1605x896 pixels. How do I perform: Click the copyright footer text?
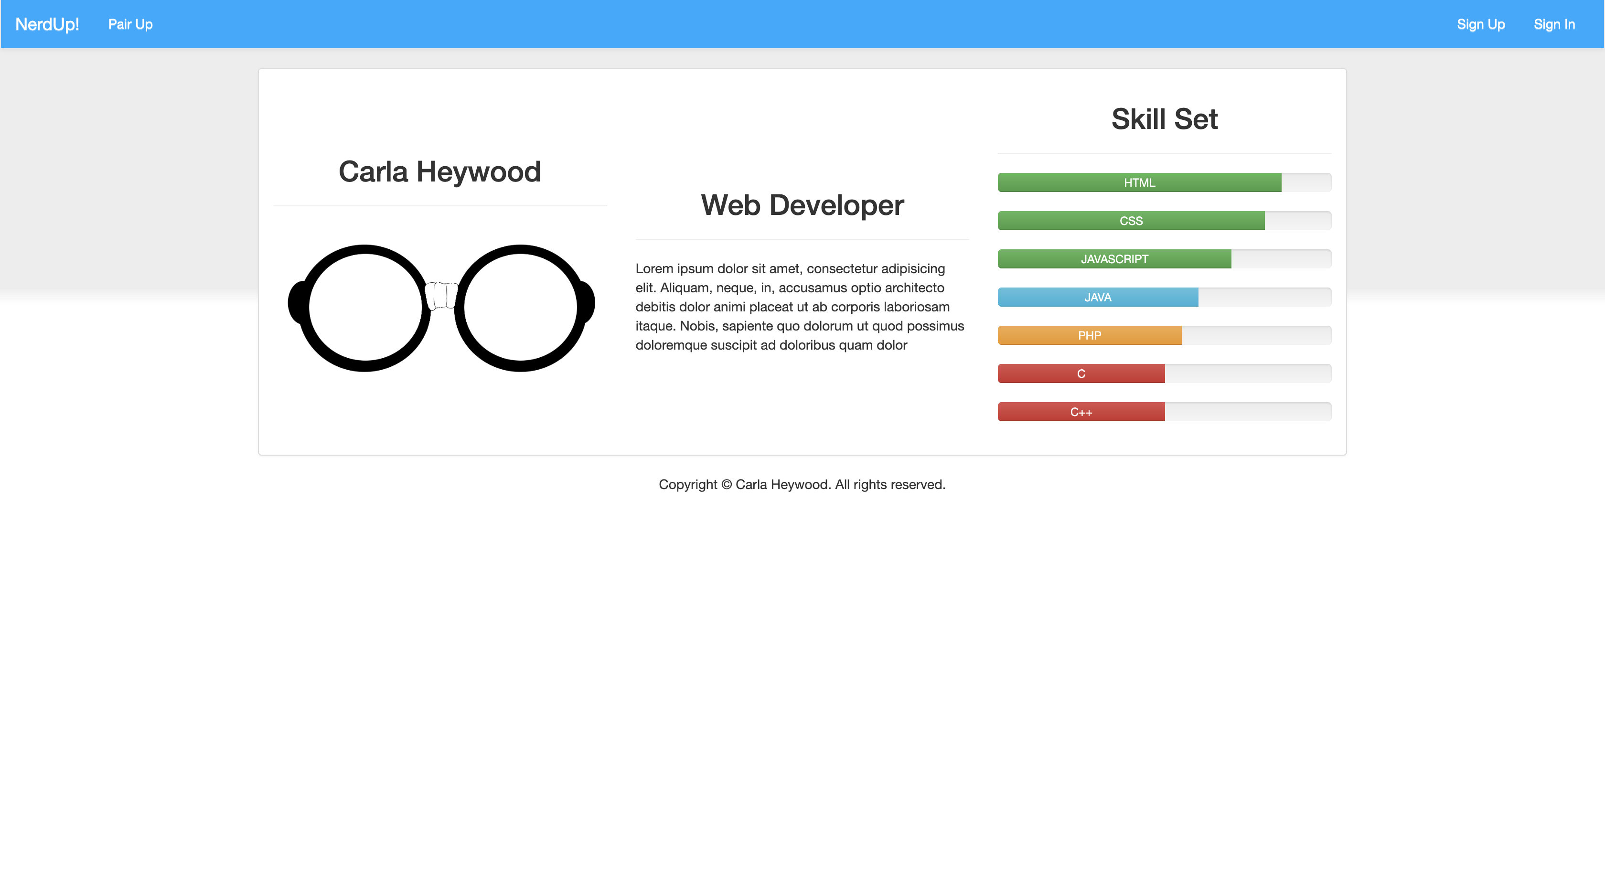[x=802, y=484]
